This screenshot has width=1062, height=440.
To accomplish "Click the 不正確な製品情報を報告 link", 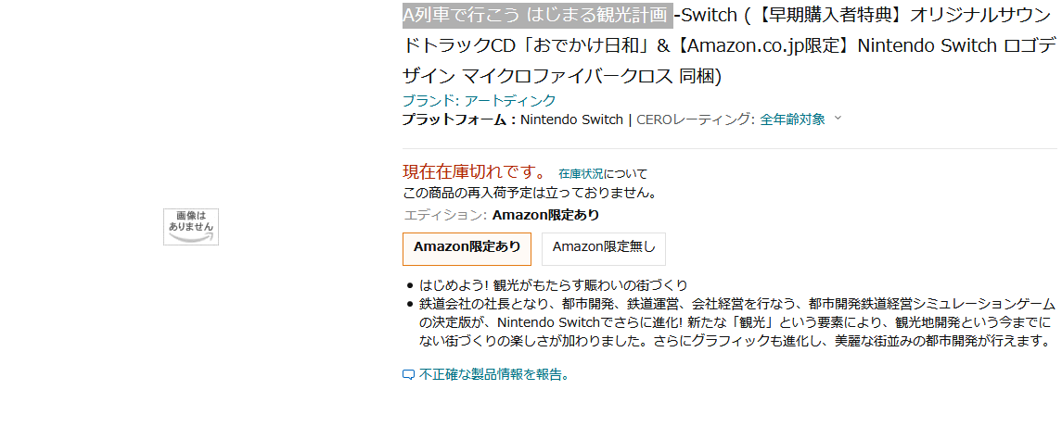I will (x=493, y=375).
